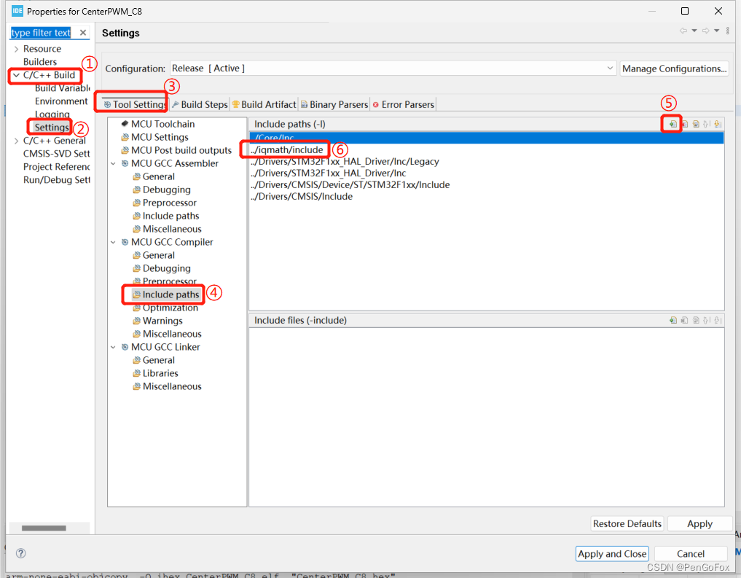741x578 pixels.
Task: Move up icon in Include files toolbar
Action: [707, 320]
